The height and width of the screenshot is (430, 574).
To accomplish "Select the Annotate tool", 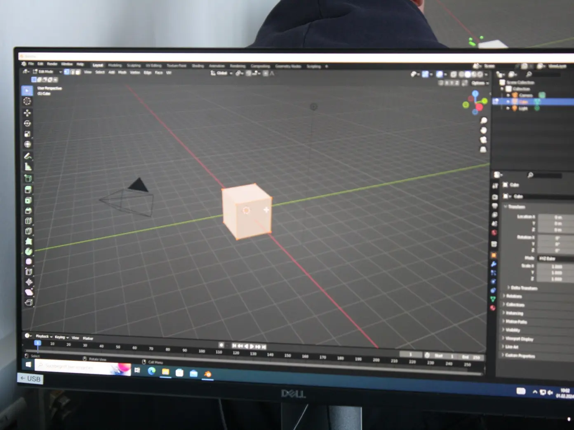I will pyautogui.click(x=28, y=156).
